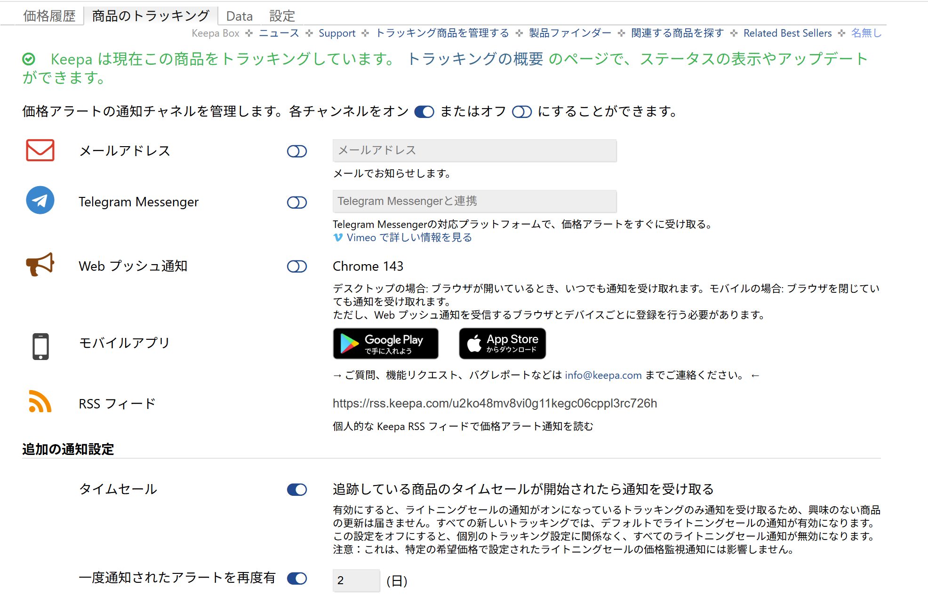
Task: Open the 設定 tab
Action: tap(282, 16)
